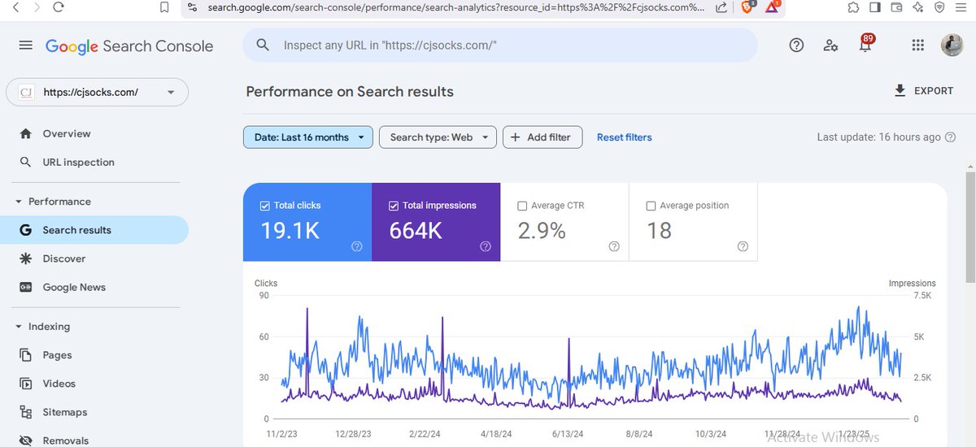Open the https://cjsocks.com/ property selector
Viewport: 976px width, 447px height.
coord(98,92)
